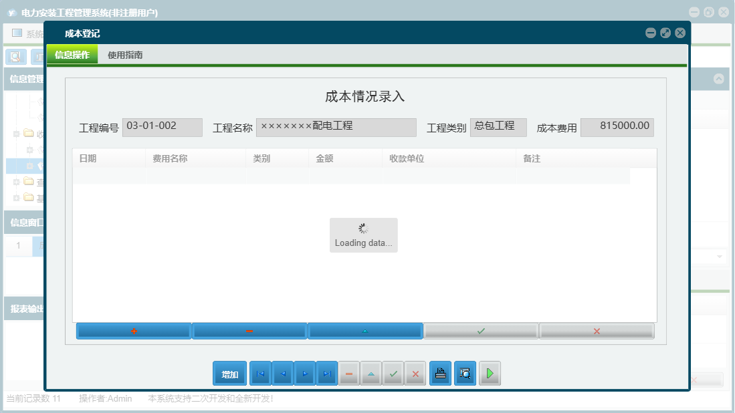
Task: Click the green run arrow icon
Action: point(489,373)
